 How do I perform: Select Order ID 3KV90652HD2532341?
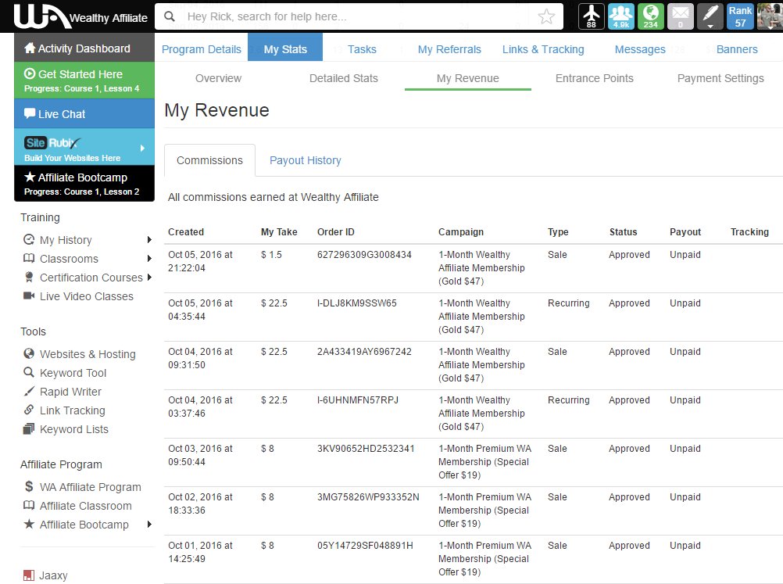[366, 449]
